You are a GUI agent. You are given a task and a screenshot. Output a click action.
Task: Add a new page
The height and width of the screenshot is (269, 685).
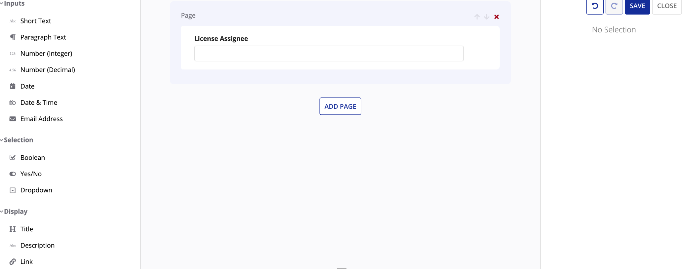coord(340,106)
